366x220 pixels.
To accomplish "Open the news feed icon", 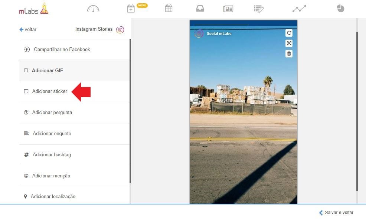I will (228, 9).
